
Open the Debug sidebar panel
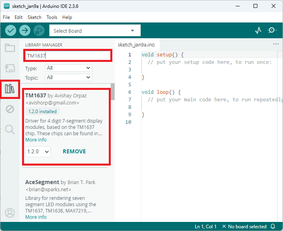[x=10, y=109]
